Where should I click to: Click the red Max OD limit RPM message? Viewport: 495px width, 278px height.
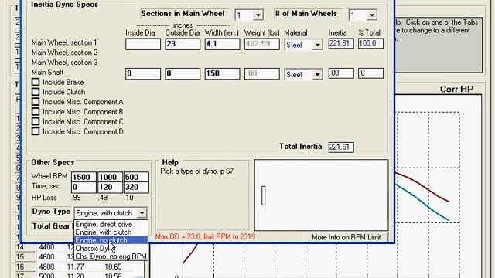coord(205,236)
